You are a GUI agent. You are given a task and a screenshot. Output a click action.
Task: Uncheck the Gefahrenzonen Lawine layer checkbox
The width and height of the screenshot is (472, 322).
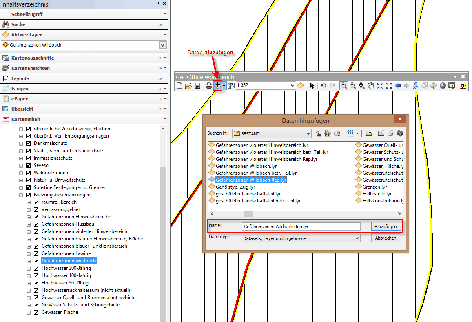pos(36,253)
